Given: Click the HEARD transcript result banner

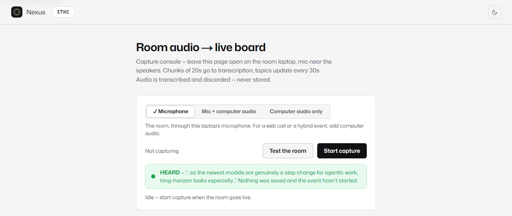Looking at the screenshot, I should coord(256,176).
